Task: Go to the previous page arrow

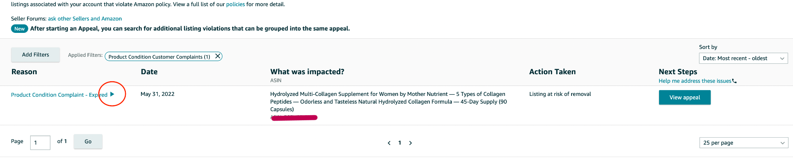Action: point(389,143)
